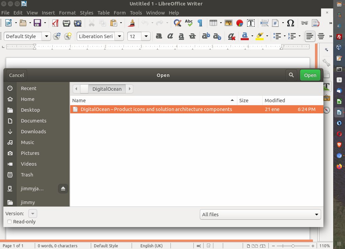Open the Window menu

[x=155, y=13]
